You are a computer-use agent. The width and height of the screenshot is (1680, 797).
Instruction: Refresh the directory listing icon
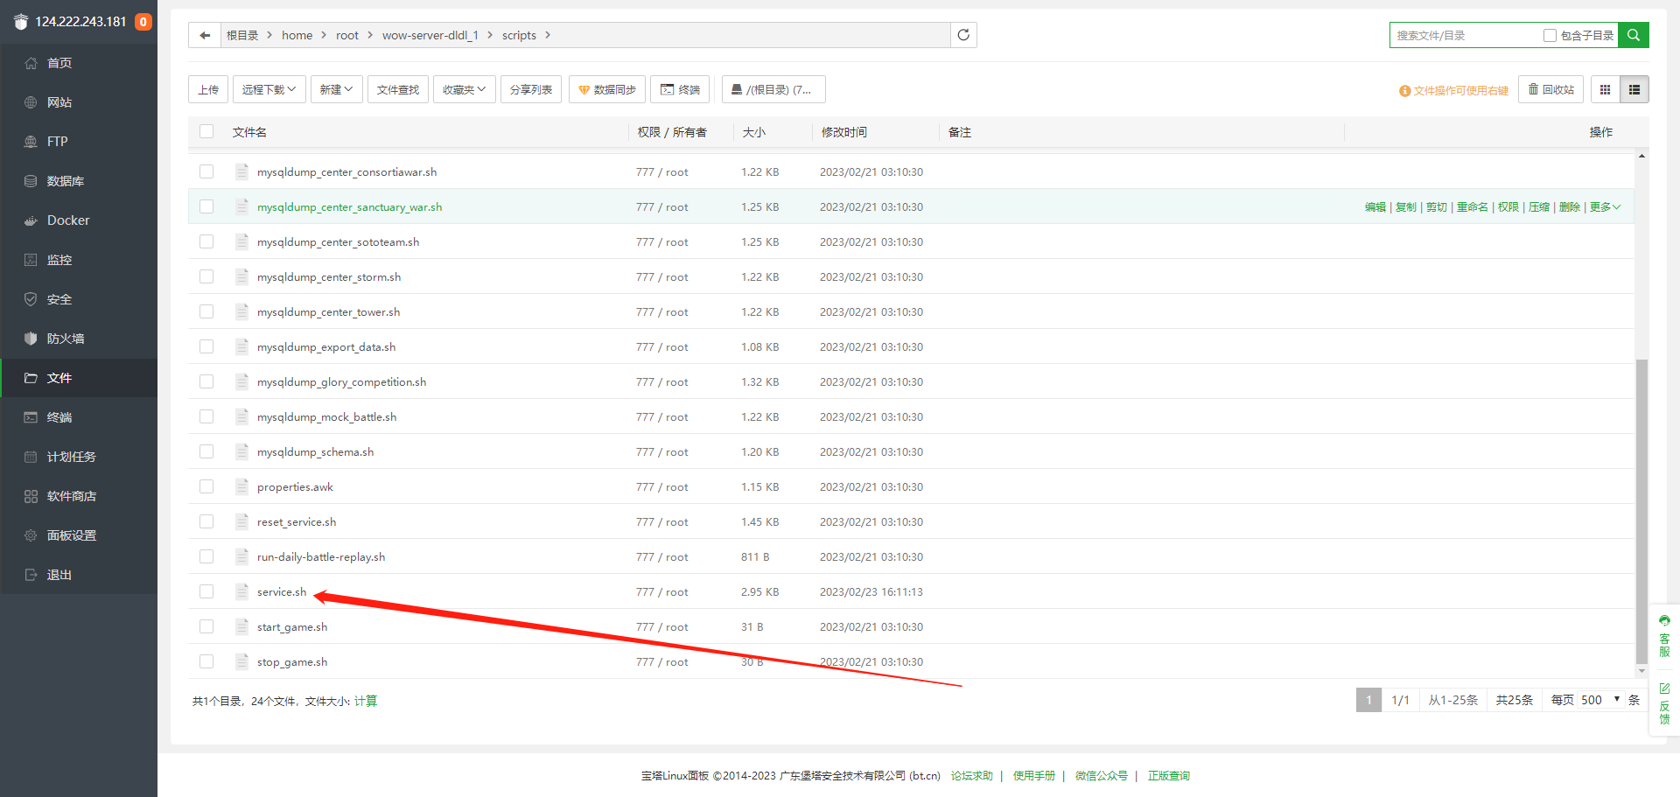[963, 35]
